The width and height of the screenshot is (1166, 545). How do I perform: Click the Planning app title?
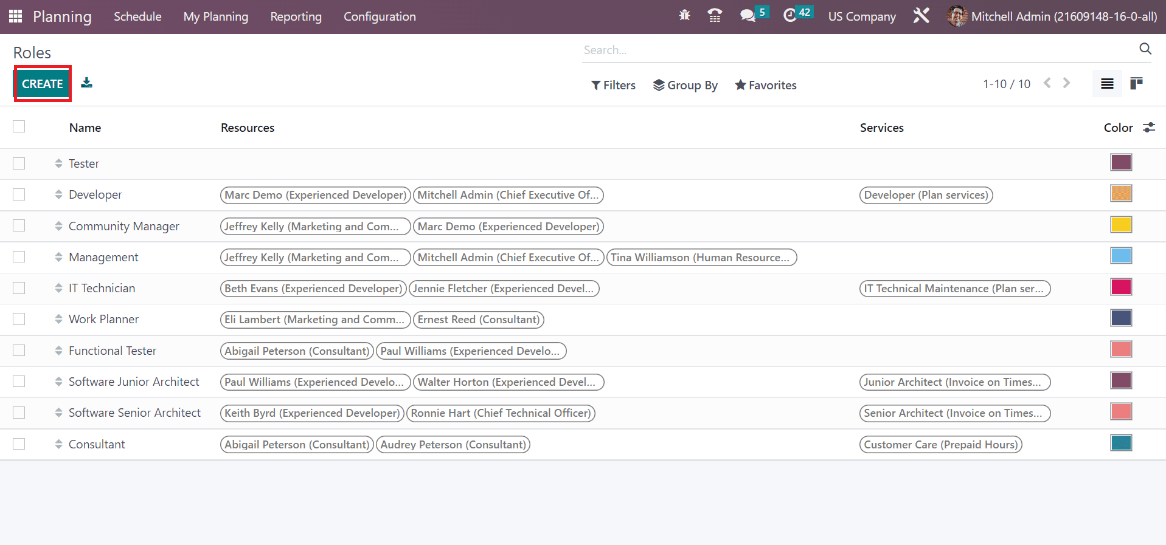[x=62, y=16]
